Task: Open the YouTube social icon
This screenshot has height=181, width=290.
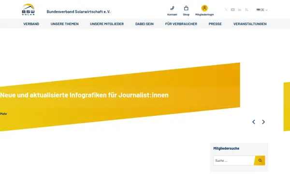Action: click(232, 10)
